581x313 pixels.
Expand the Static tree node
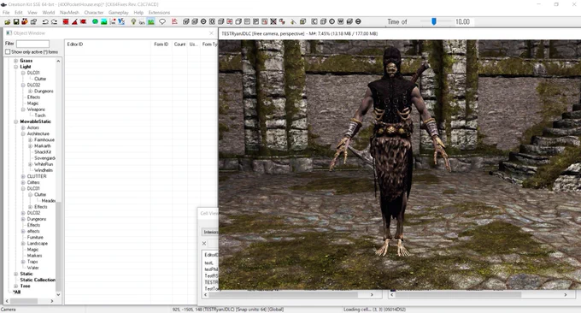pos(16,274)
